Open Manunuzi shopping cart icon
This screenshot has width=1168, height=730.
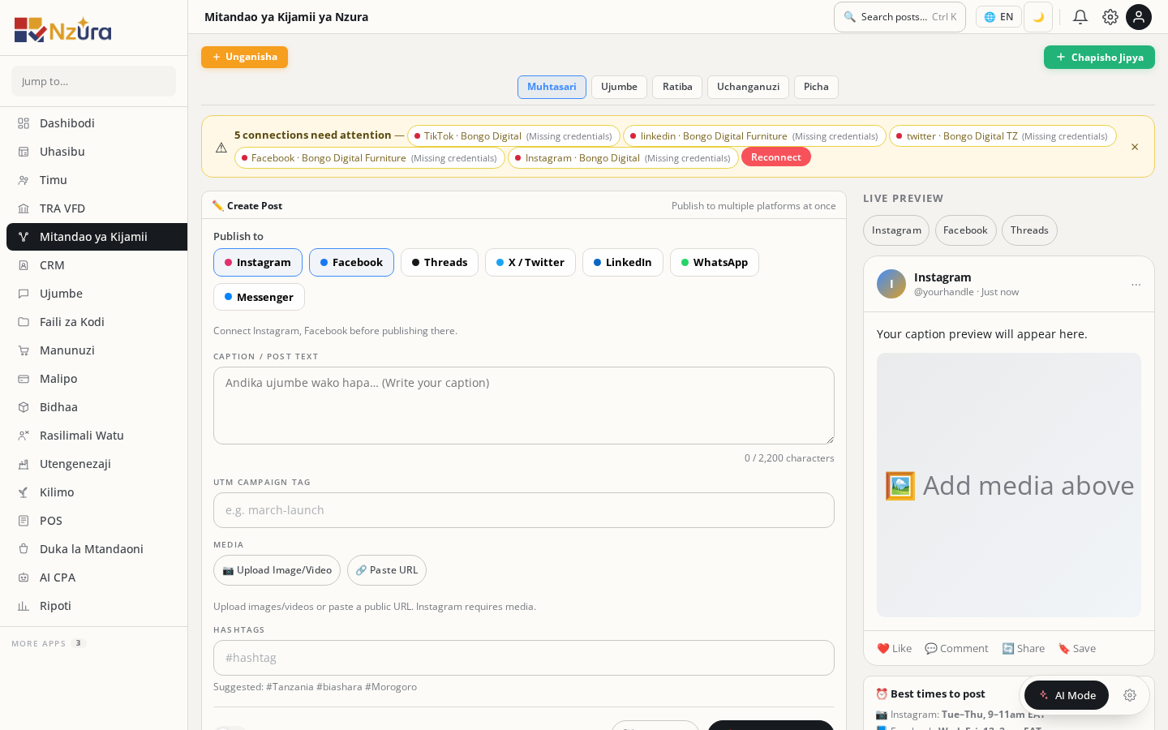tap(24, 350)
